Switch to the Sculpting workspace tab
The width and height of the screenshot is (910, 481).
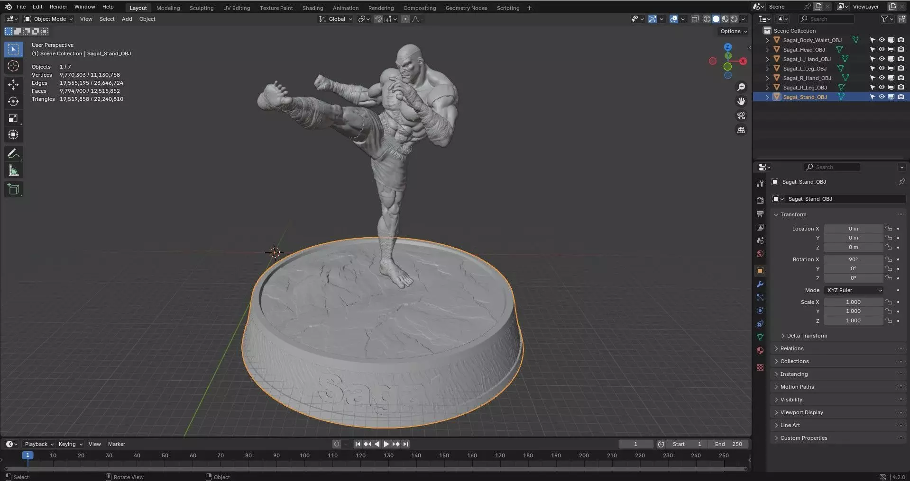202,8
